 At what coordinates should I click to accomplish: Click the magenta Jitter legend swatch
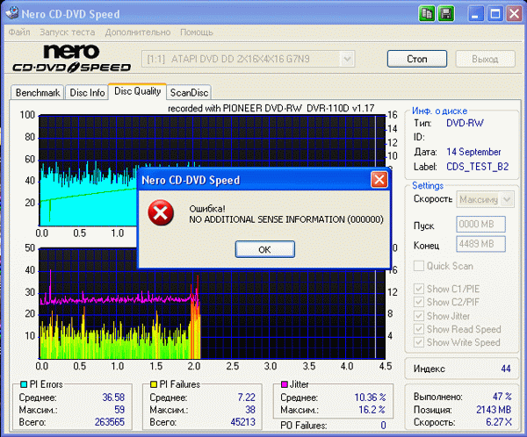[285, 384]
